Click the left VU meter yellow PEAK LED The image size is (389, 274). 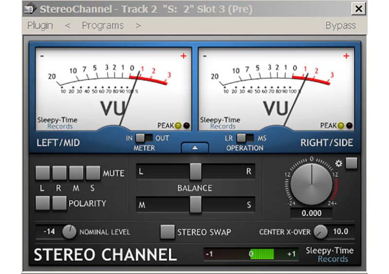[x=178, y=125]
